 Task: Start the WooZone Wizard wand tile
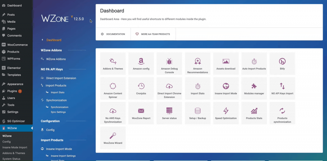click(113, 138)
